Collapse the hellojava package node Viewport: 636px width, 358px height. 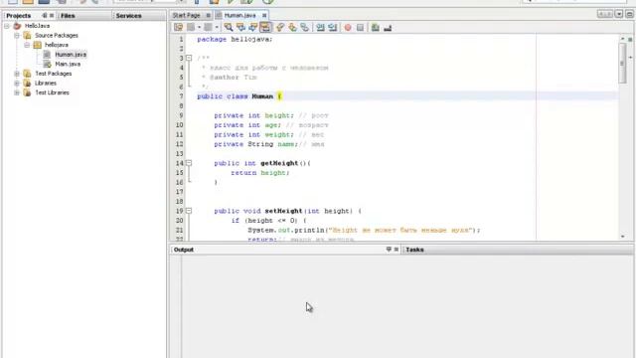pos(27,45)
